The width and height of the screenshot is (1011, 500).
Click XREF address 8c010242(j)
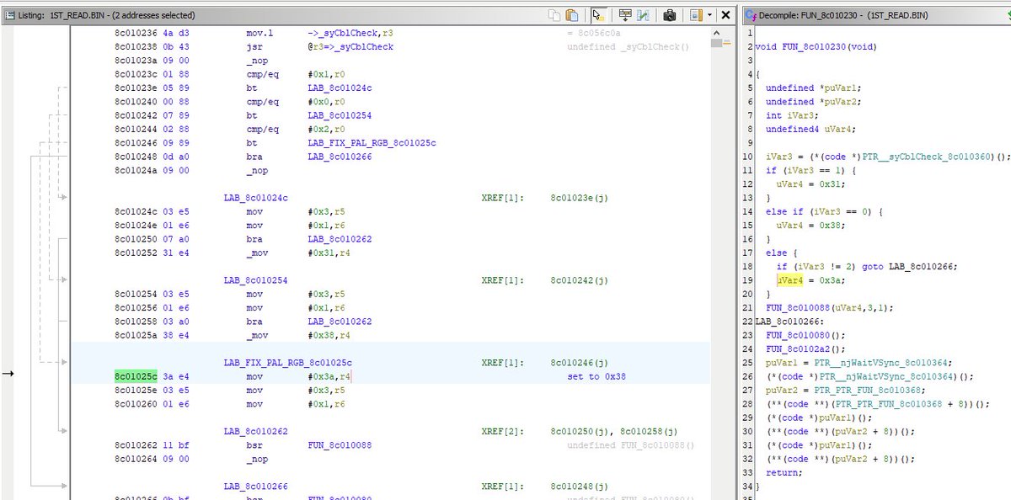click(x=579, y=280)
